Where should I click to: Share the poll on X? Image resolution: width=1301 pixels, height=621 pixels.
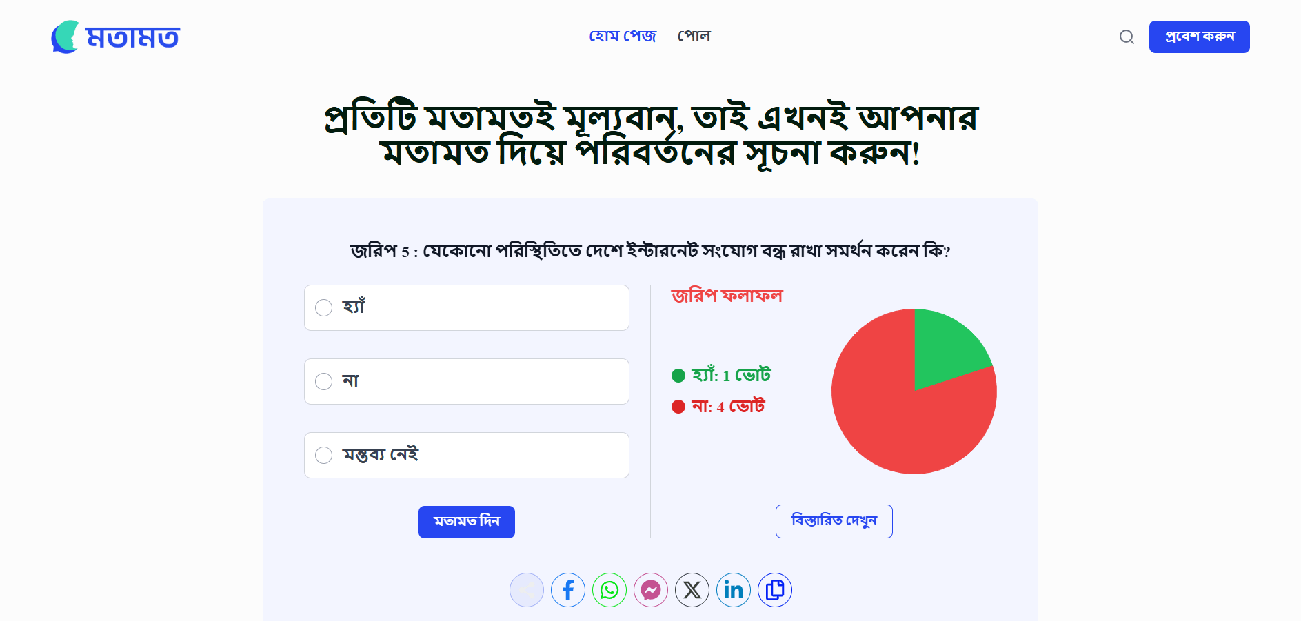[x=692, y=590]
